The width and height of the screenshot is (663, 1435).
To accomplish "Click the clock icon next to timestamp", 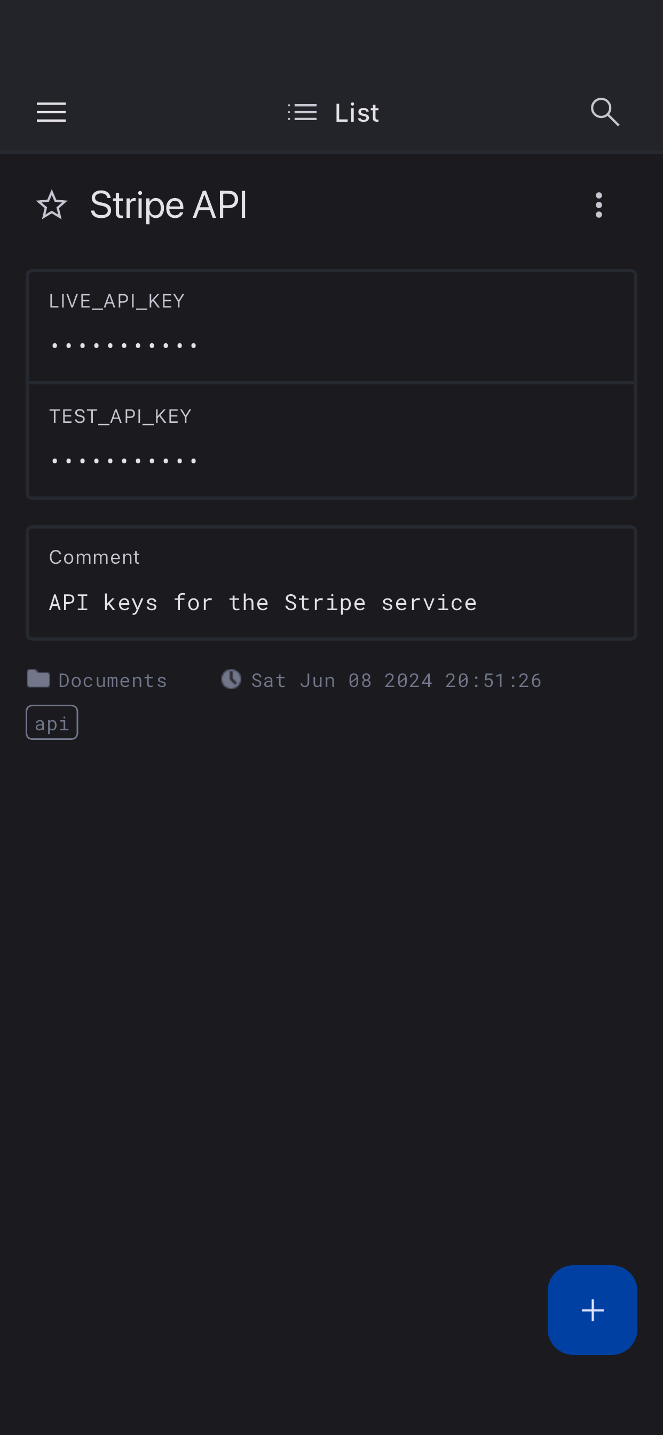I will coord(231,679).
